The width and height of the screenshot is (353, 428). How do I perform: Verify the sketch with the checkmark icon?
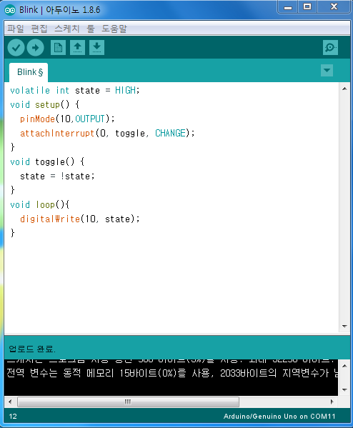[x=16, y=48]
